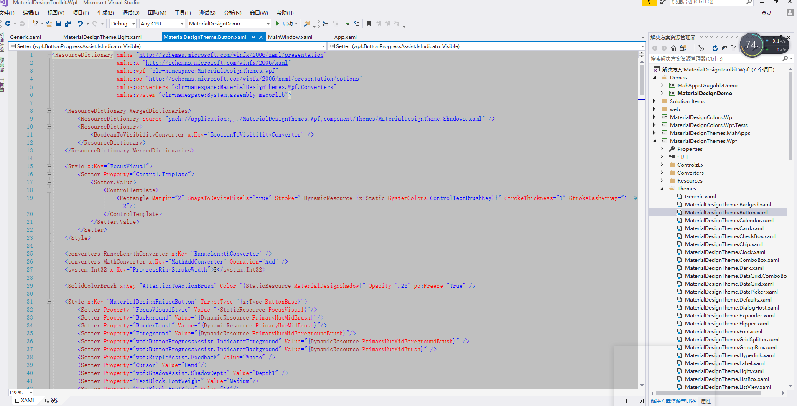Click the user account avatar icon
The width and height of the screenshot is (797, 406).
click(x=789, y=13)
